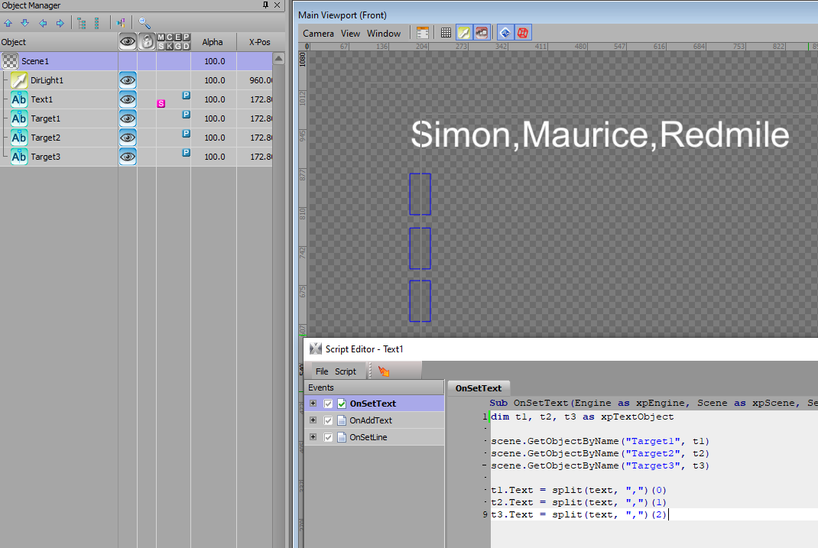Click the expand tree icon in Object Manager toolbar
Viewport: 818px width, 548px height.
tap(81, 23)
